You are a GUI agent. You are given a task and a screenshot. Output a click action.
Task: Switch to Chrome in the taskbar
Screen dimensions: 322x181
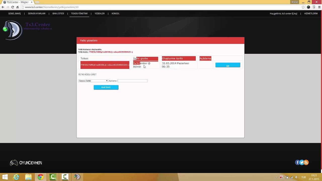click(x=41, y=177)
